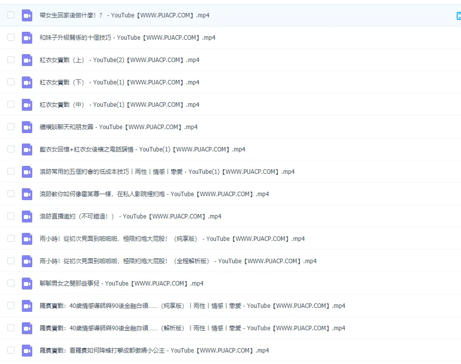
Task: Click the blue icon at right of first row
Action: coord(459,16)
